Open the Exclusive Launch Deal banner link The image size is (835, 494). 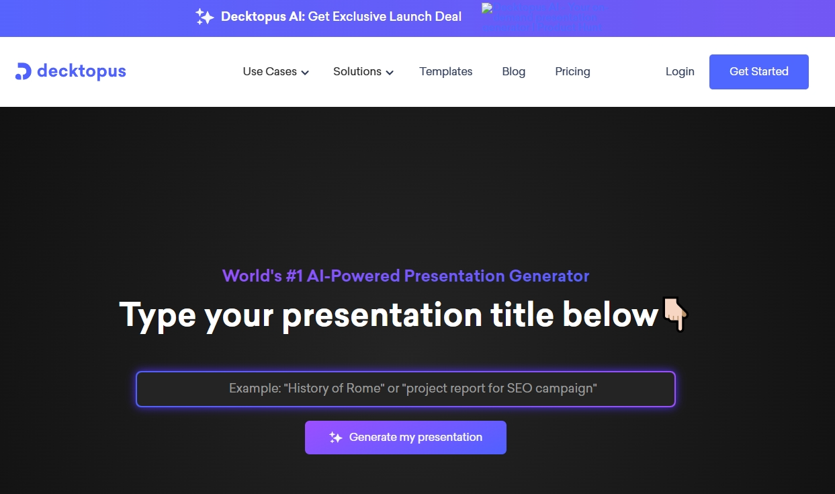[x=341, y=17]
